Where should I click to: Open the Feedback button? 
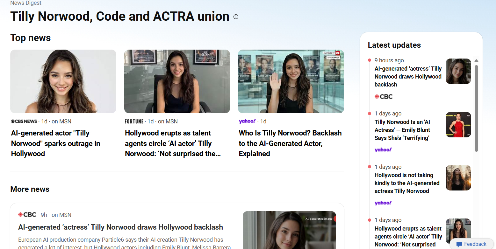[x=471, y=244]
